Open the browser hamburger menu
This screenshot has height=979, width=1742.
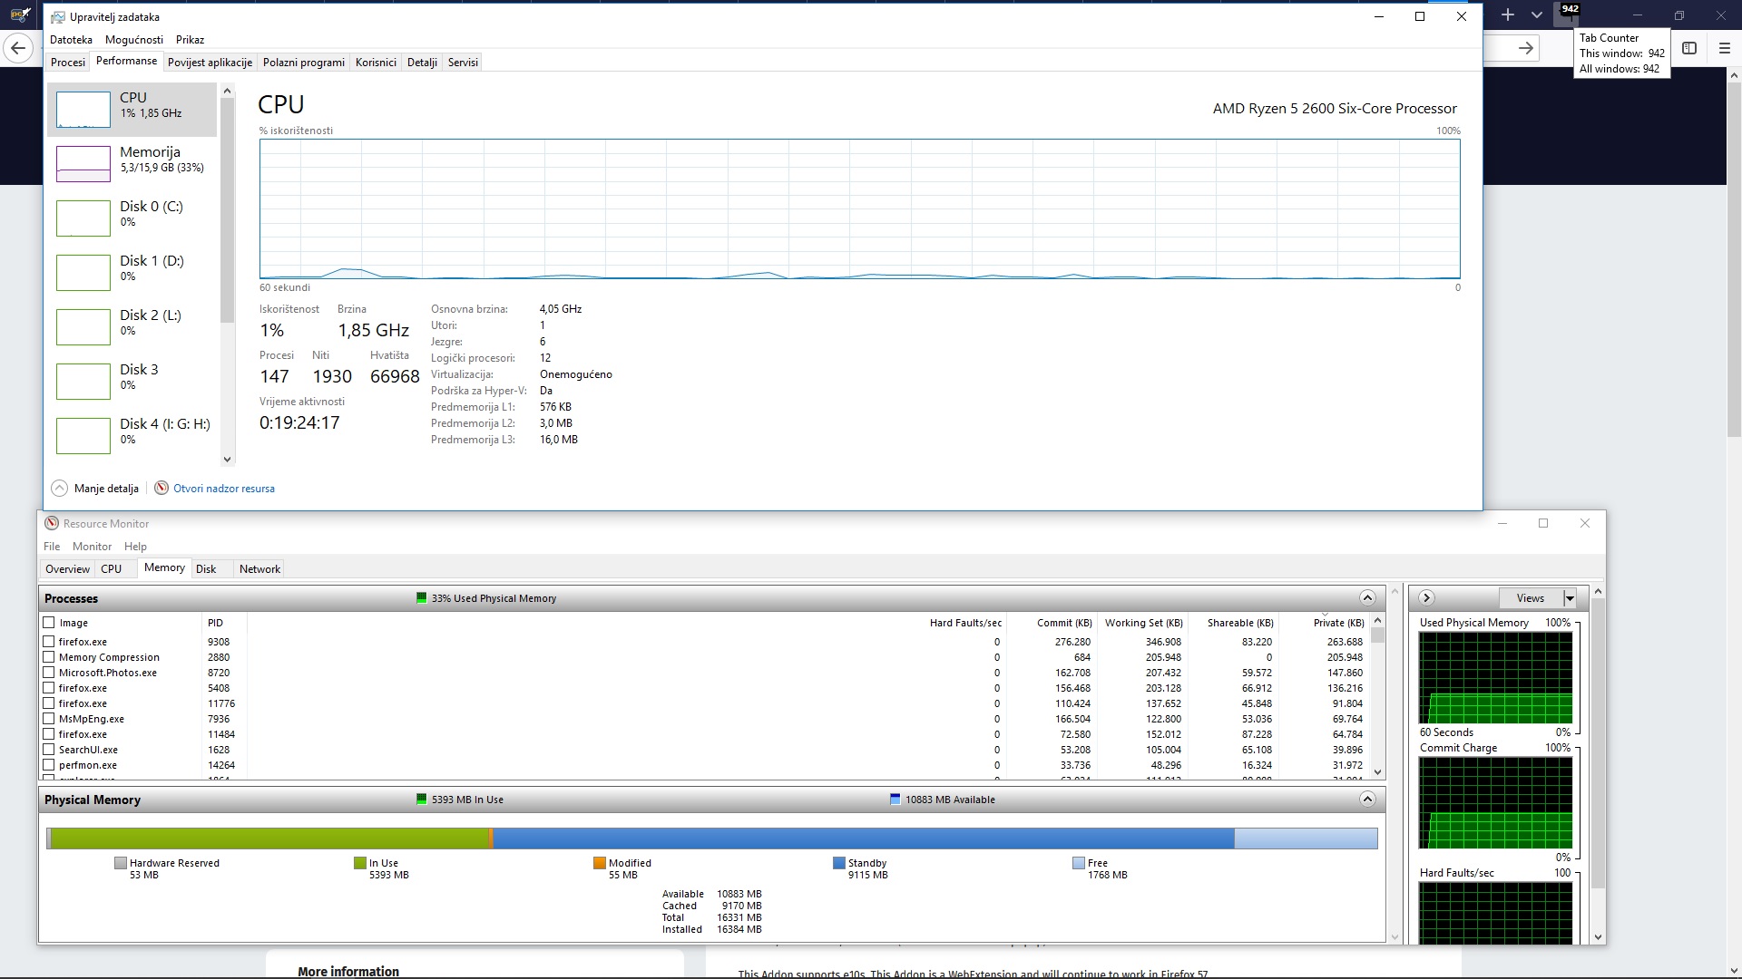click(1724, 48)
